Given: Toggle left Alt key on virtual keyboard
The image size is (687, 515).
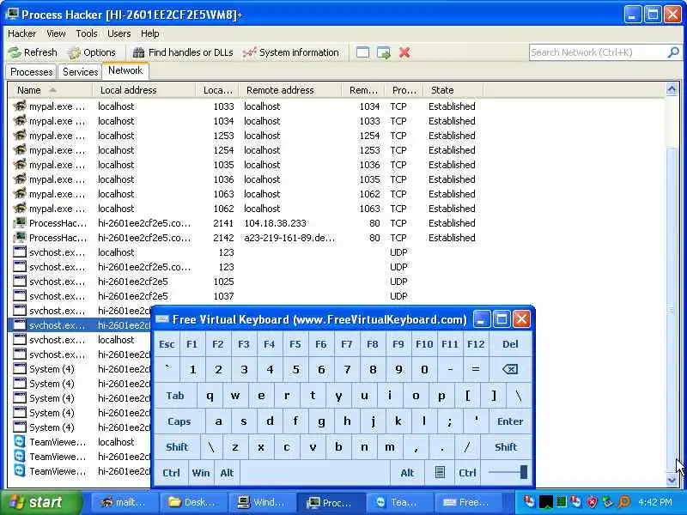Looking at the screenshot, I should (x=227, y=473).
